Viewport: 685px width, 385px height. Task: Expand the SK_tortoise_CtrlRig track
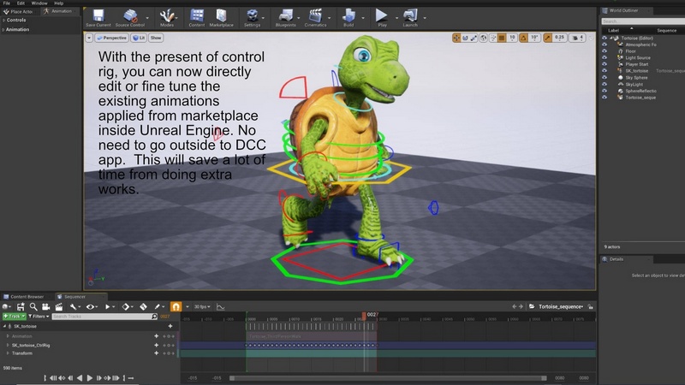pyautogui.click(x=8, y=345)
